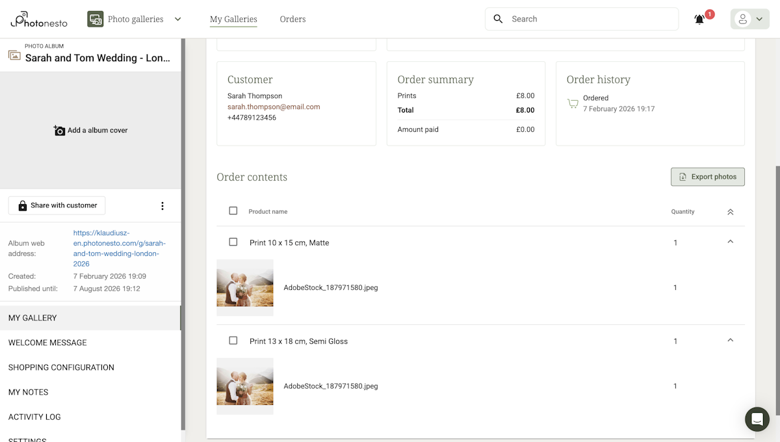Screen dimensions: 780x442
Task: Open the chat bubble in the corner
Action: point(757,419)
